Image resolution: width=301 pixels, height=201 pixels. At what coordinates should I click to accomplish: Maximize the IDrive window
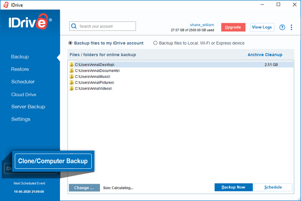(278, 4)
